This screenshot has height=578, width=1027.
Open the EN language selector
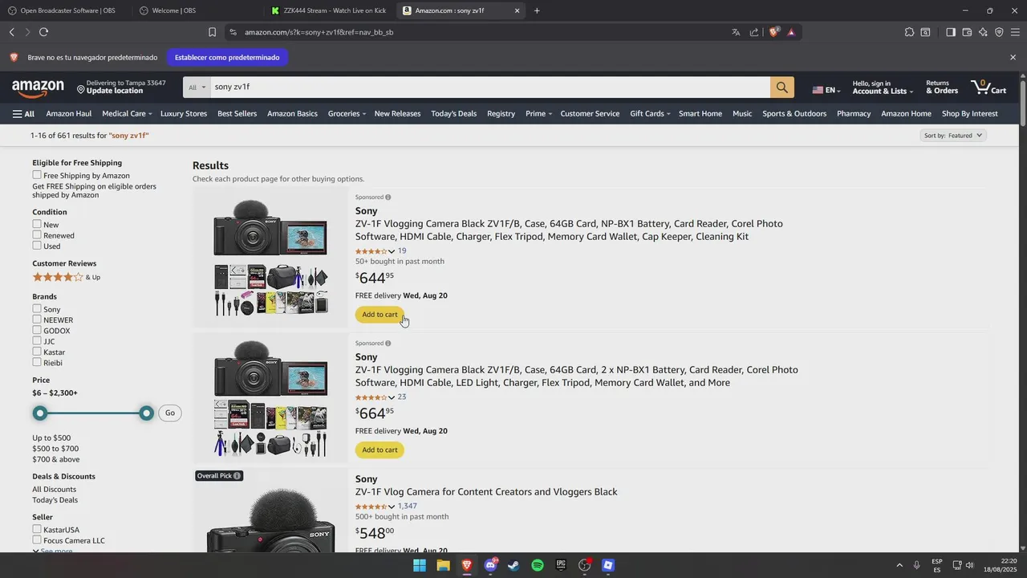(x=826, y=90)
